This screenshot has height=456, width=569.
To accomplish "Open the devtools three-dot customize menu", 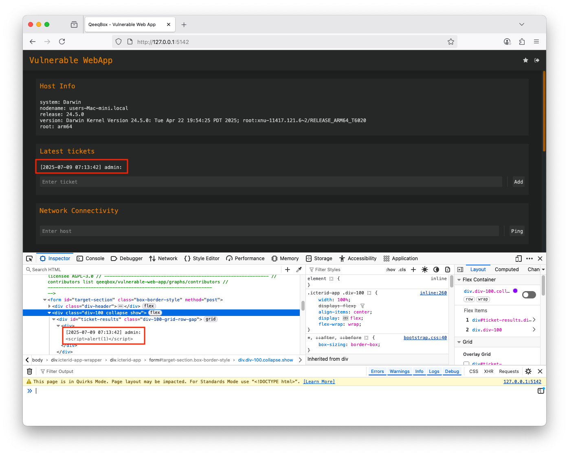I will pos(529,259).
